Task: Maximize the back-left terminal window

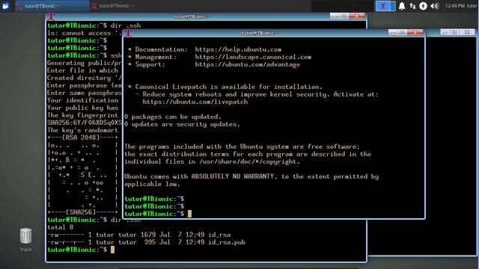Action: (344, 16)
